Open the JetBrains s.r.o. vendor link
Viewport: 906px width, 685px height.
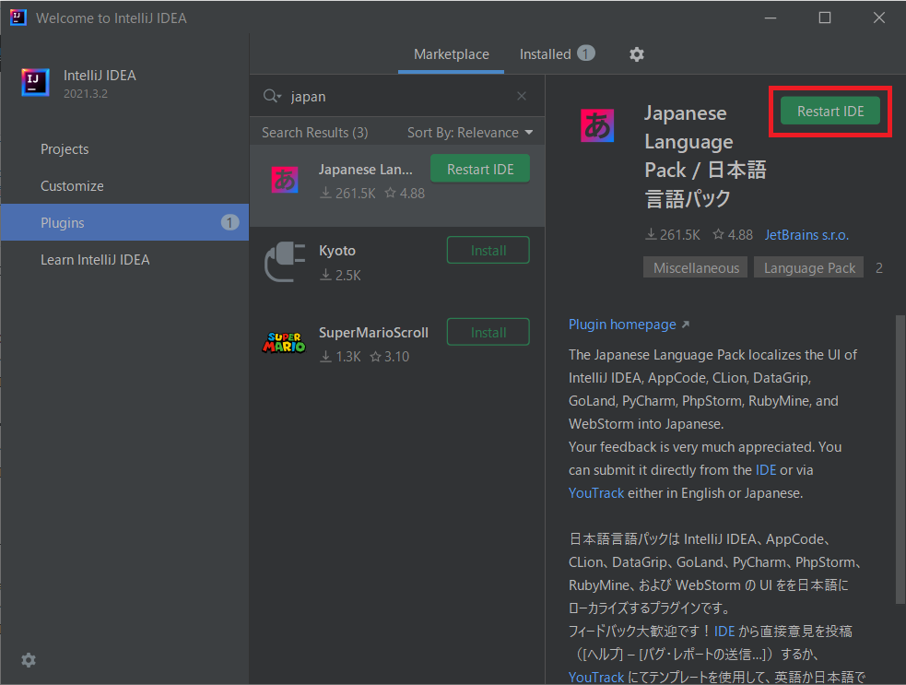tap(806, 235)
